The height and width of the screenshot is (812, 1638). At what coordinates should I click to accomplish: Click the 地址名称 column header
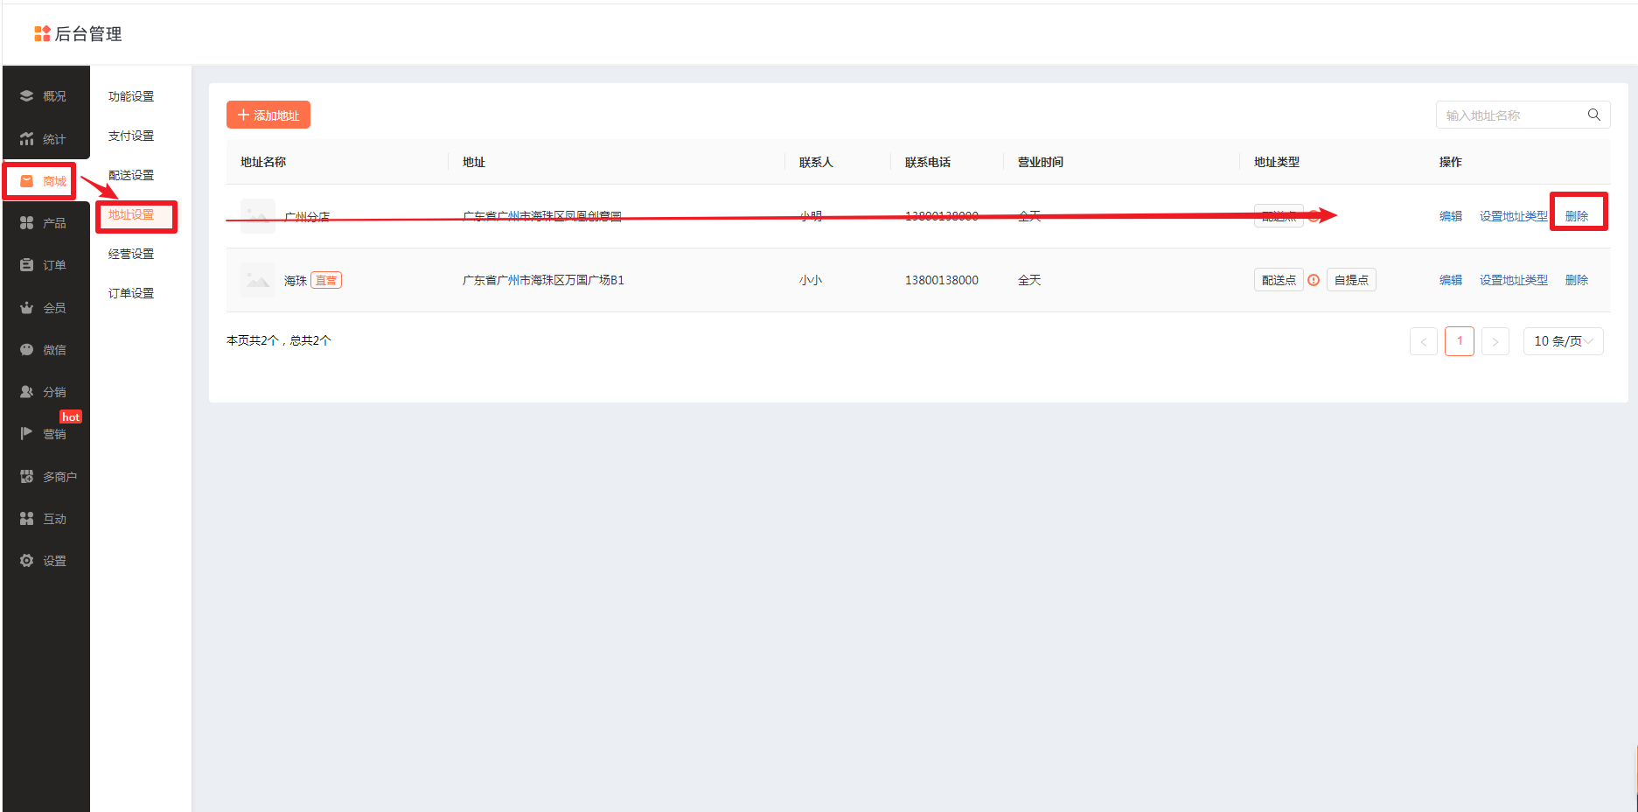263,162
